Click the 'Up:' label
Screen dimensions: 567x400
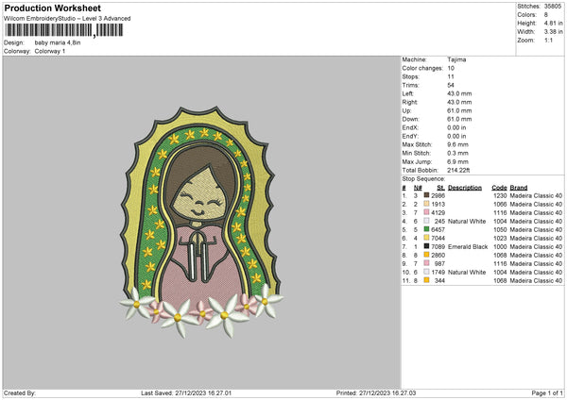click(406, 110)
